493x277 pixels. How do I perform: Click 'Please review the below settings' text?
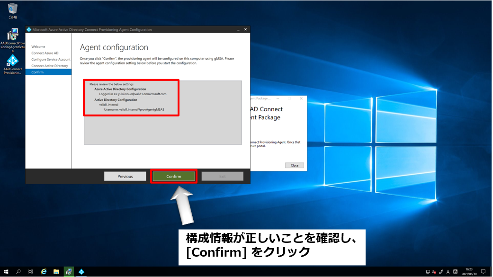click(112, 84)
